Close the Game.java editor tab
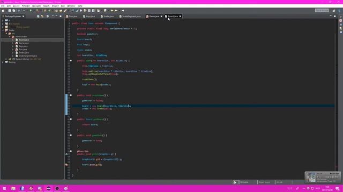Screen dimensions: 343x192 (x=161, y=17)
